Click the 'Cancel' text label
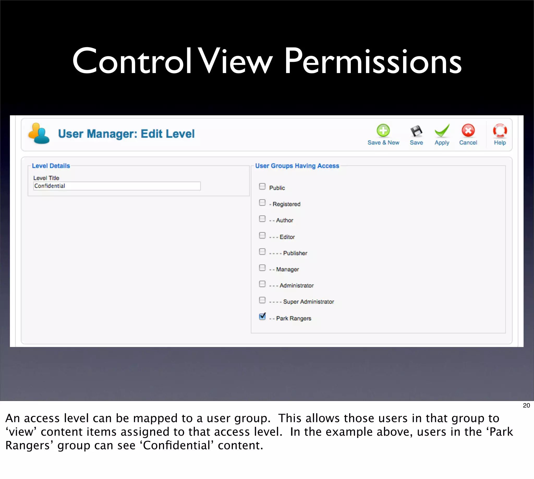Viewport: 534px width, 479px height. pos(468,143)
